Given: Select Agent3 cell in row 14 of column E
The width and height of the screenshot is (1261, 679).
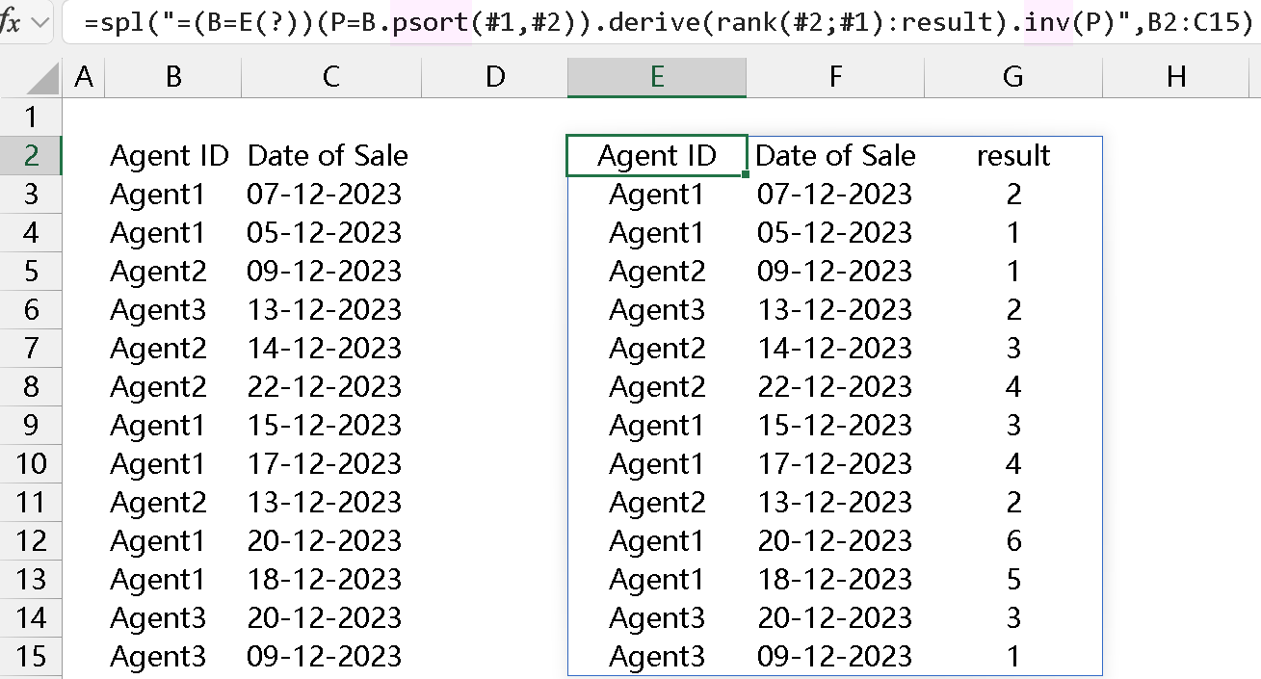Looking at the screenshot, I should click(657, 617).
